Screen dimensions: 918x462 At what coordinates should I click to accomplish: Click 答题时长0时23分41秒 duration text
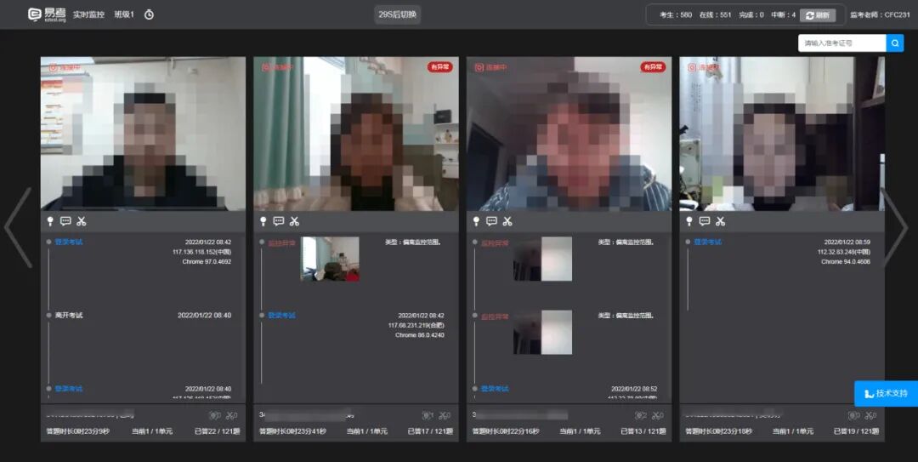(292, 431)
